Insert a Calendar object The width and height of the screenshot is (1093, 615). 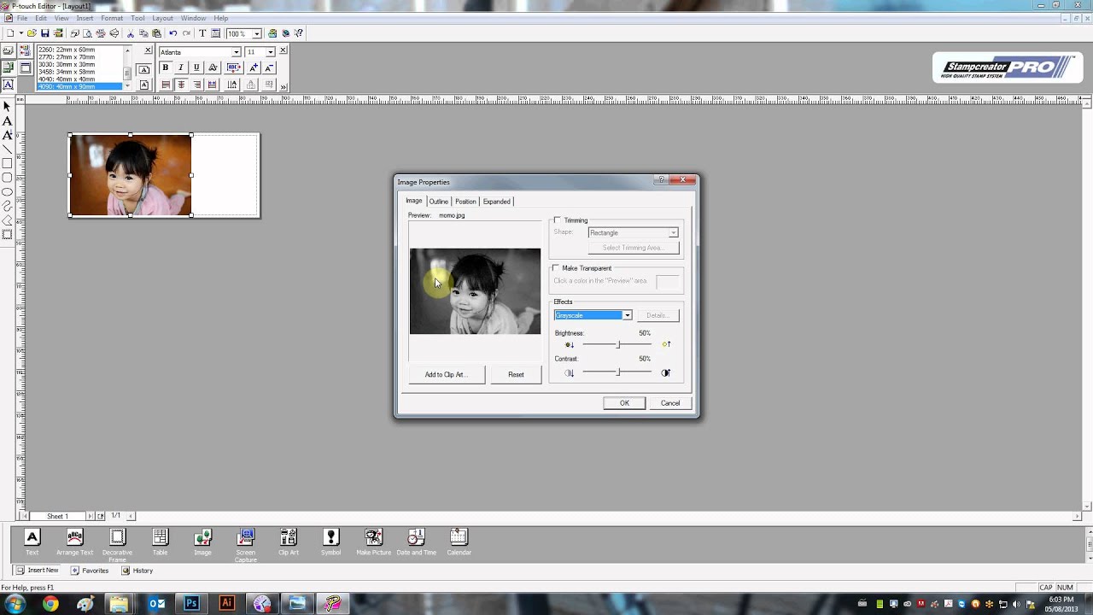pos(459,542)
